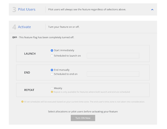This screenshot has height=129, width=167.
Task: Open the Pilot Users section heading
Action: tap(27, 9)
